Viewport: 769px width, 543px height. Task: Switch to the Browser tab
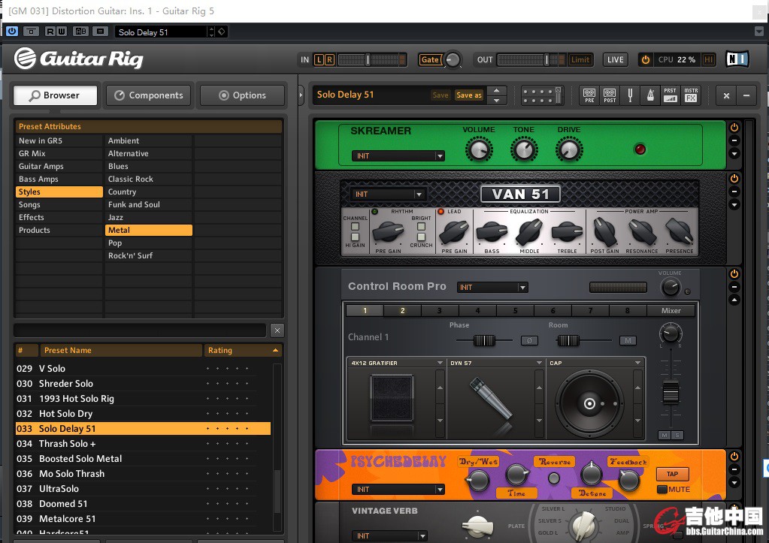[55, 95]
